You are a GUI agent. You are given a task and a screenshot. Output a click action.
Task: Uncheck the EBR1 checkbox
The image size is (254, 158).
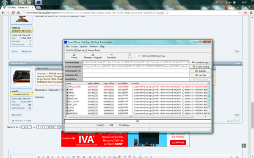67,93
